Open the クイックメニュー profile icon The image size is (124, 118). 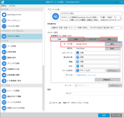[x=4, y=20]
